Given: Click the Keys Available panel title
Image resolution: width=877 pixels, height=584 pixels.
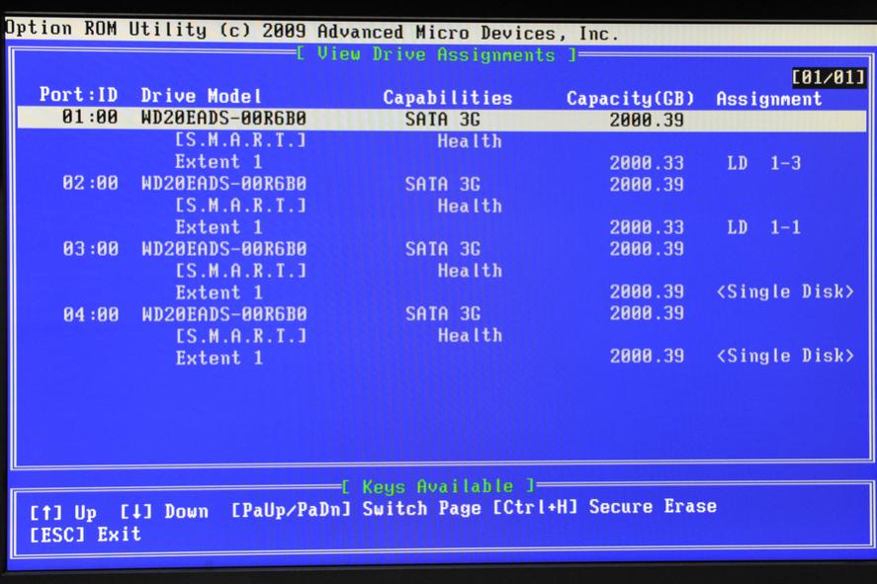Looking at the screenshot, I should pos(439,486).
